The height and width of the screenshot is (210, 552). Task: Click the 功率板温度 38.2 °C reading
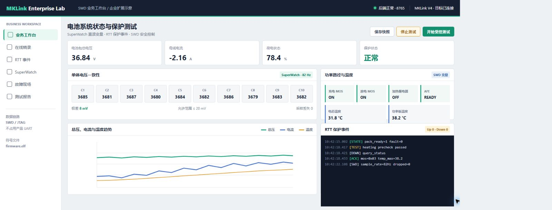(419, 114)
